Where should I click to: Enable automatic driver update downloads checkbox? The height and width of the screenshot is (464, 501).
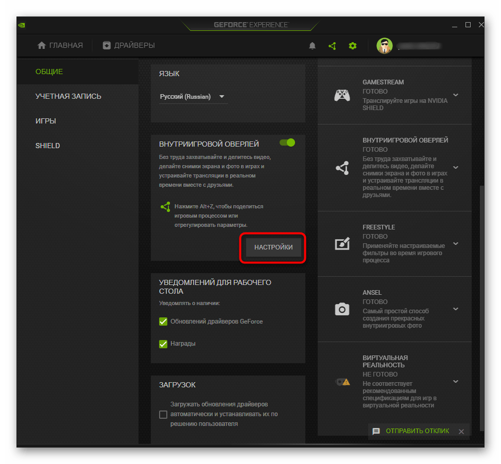163,415
